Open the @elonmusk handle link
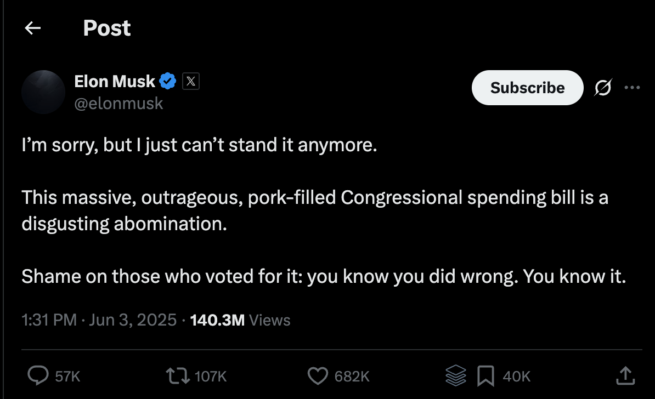Screen dimensions: 655x399 [118, 104]
